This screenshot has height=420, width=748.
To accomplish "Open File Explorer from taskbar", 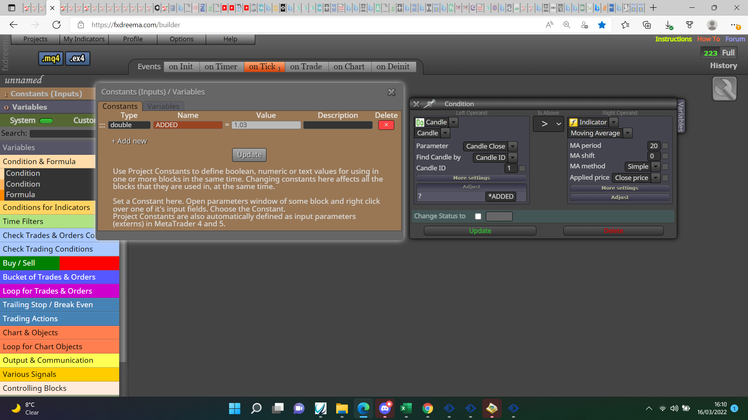I will [x=342, y=408].
